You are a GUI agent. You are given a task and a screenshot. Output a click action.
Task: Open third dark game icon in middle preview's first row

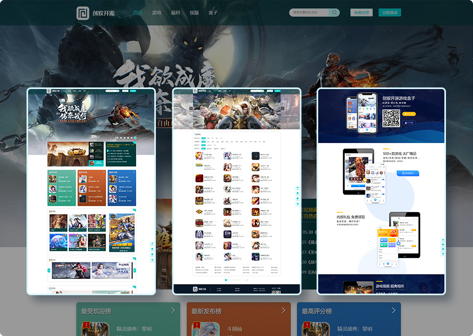[x=256, y=156]
